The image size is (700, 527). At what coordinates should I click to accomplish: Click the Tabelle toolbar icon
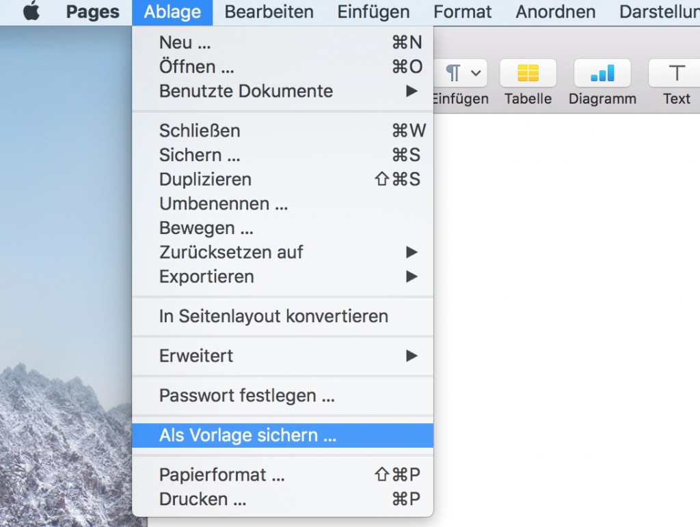(528, 73)
